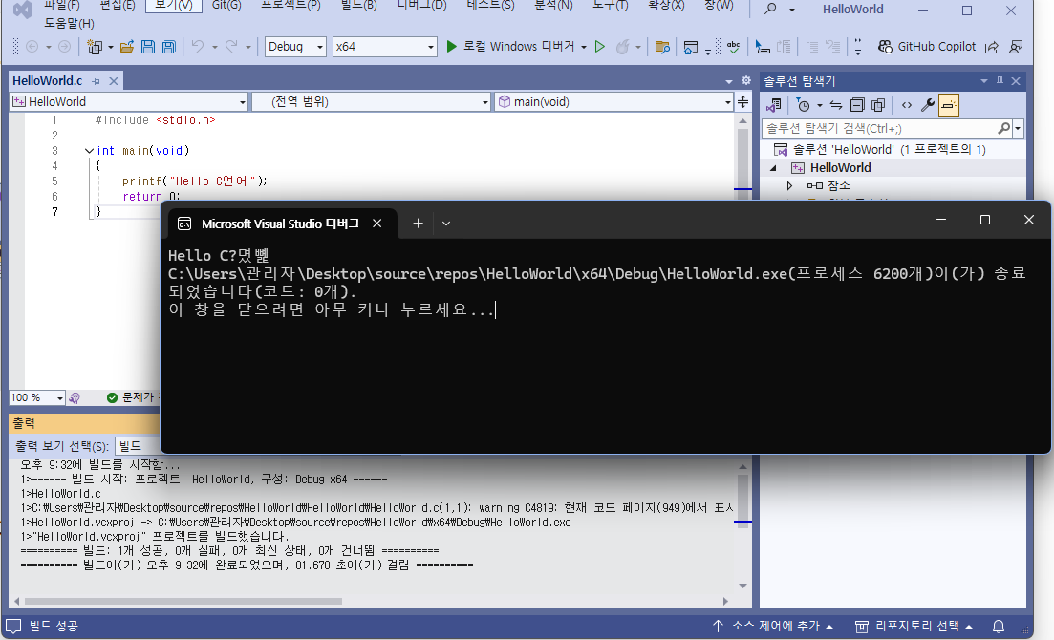
Task: Open the GitHub Copilot button
Action: (927, 47)
